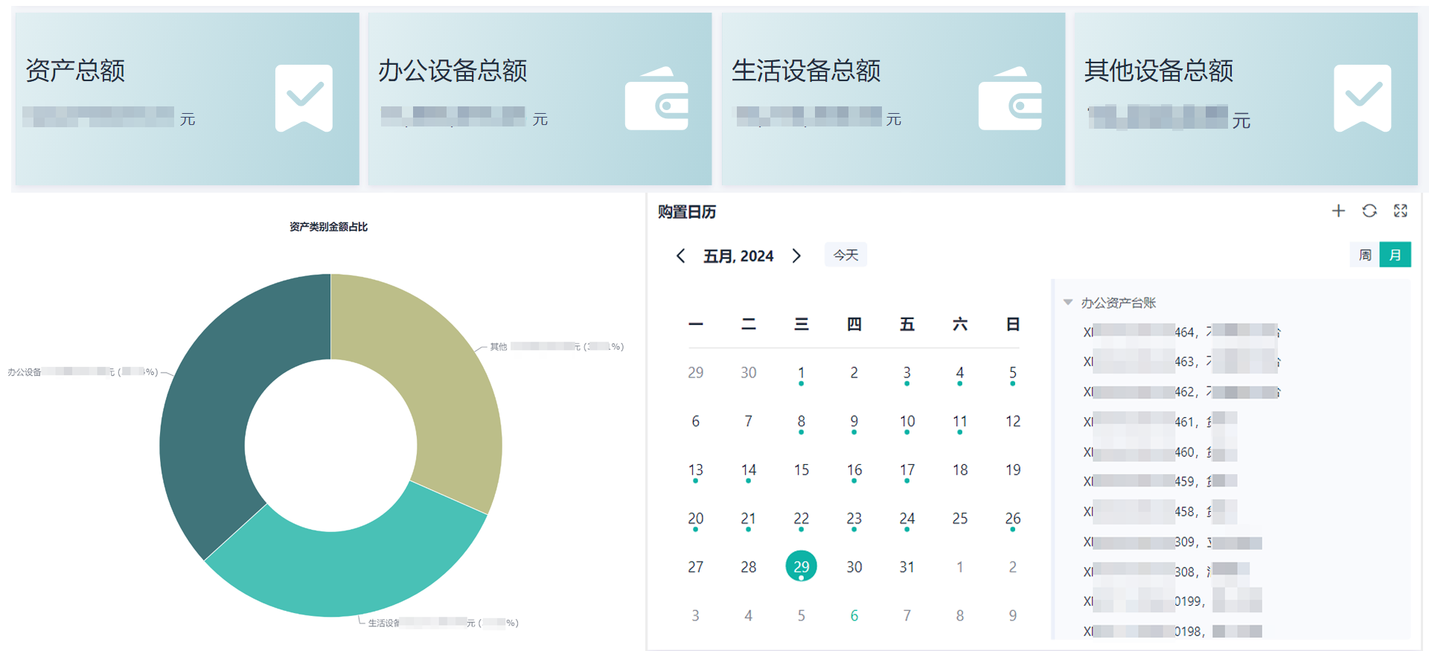Select highlighted date 29 in calendar
Viewport: 1429px width, 651px height.
pyautogui.click(x=801, y=567)
